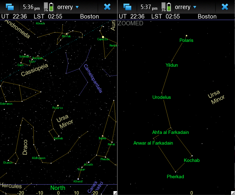Tap Boston location in zoomed screen
This screenshot has width=235, height=195.
point(207,17)
